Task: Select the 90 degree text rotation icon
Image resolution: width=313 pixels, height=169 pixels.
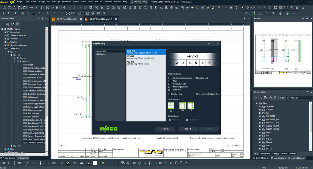Action: [171, 105]
